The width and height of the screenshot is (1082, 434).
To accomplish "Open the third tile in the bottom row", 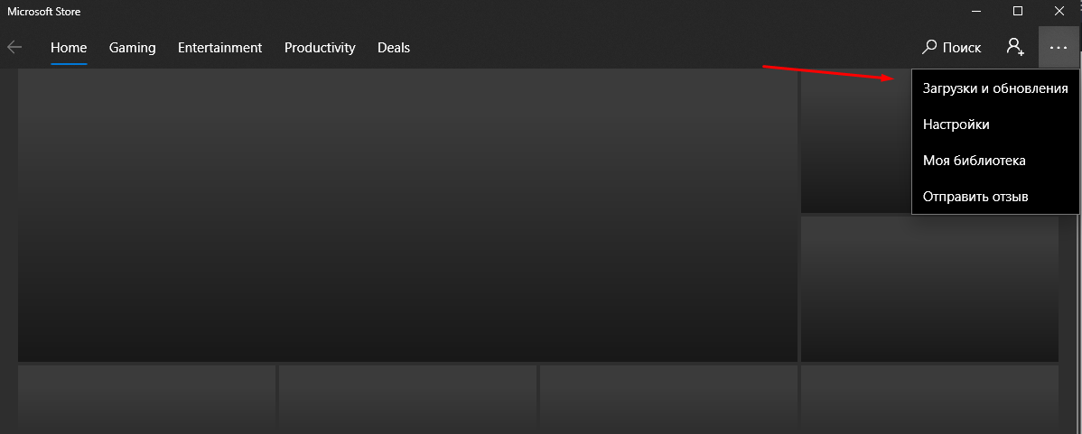I will (x=668, y=399).
